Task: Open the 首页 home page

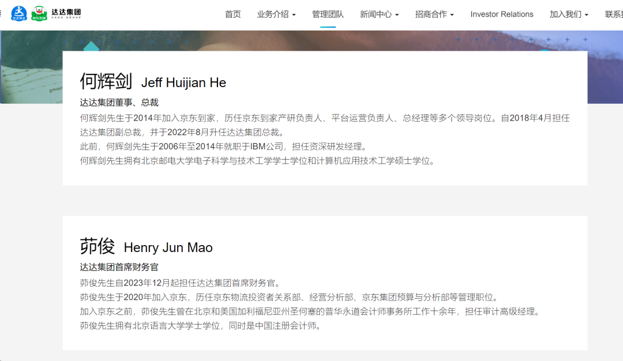Action: pyautogui.click(x=233, y=14)
